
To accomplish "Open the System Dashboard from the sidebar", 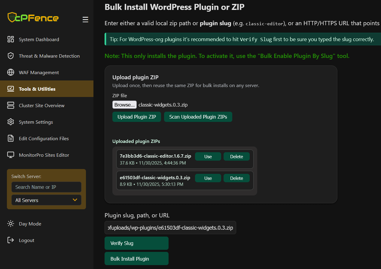I will (x=11, y=39).
